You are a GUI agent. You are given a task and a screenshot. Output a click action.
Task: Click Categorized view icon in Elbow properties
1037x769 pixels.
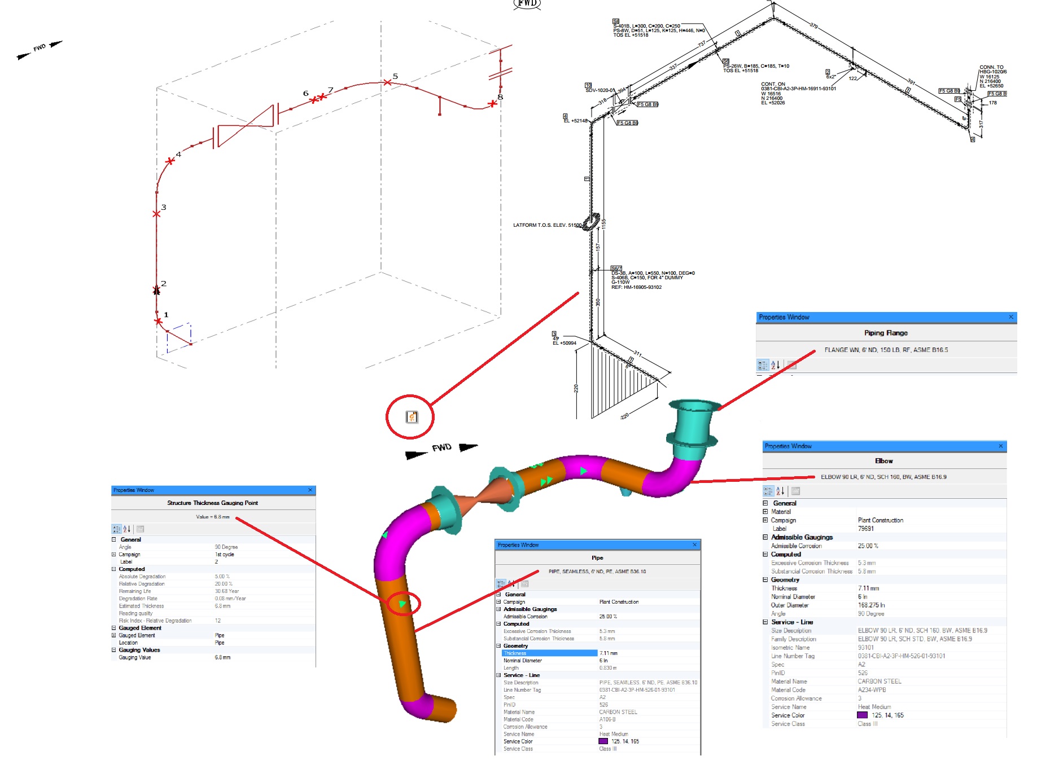pyautogui.click(x=768, y=491)
